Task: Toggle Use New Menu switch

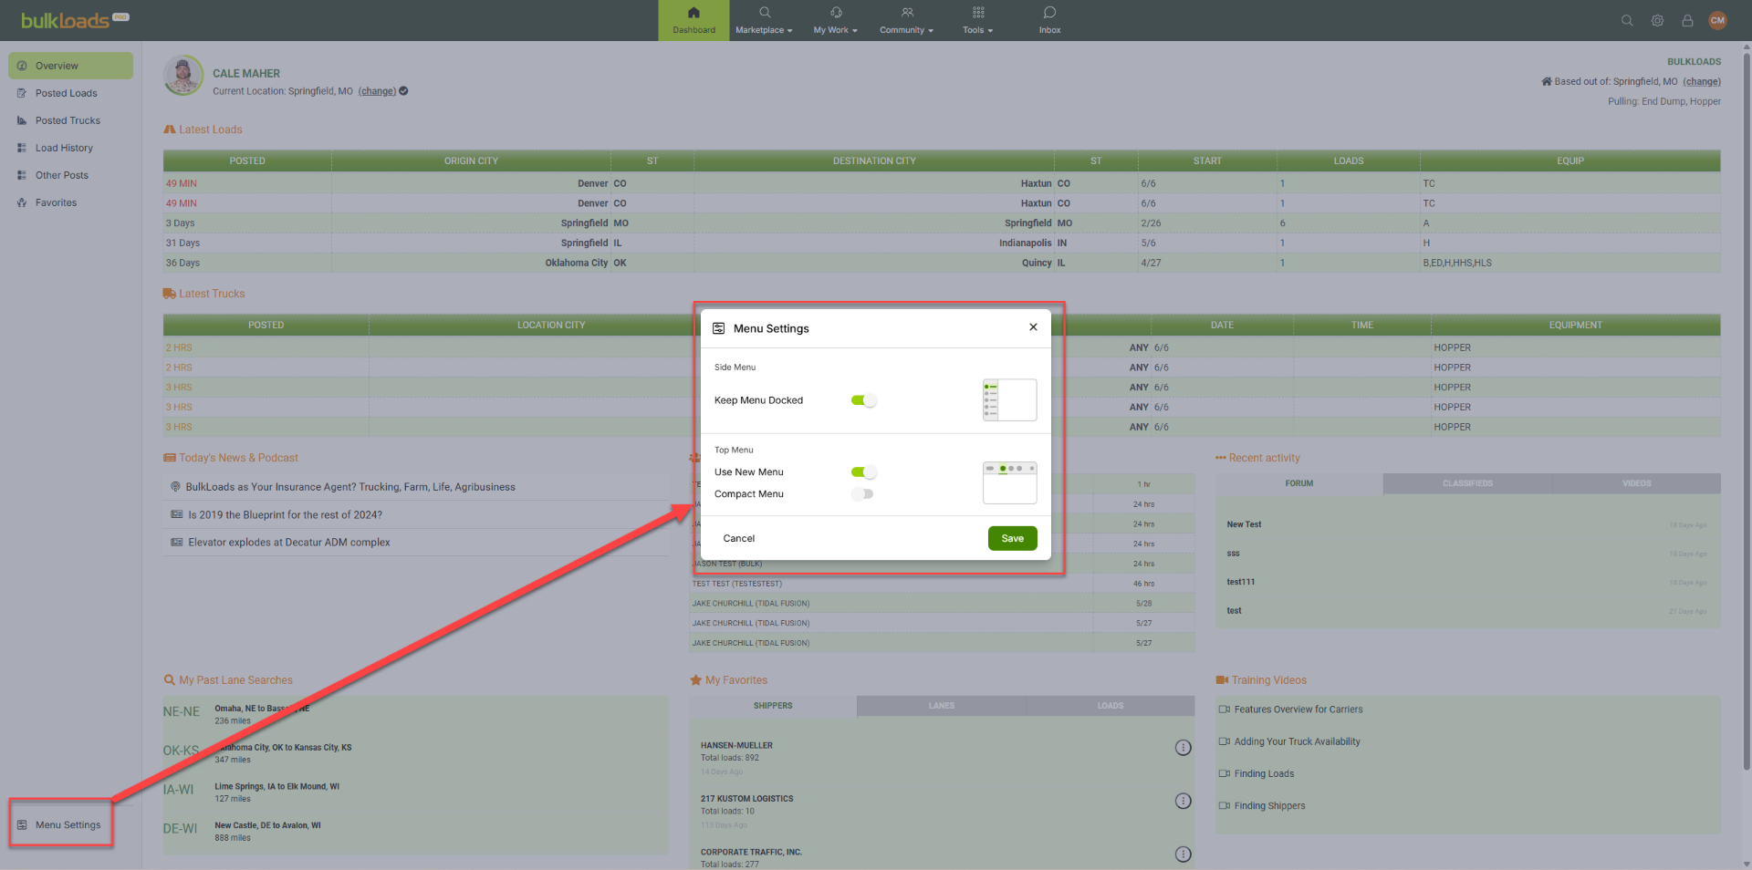Action: pyautogui.click(x=863, y=472)
